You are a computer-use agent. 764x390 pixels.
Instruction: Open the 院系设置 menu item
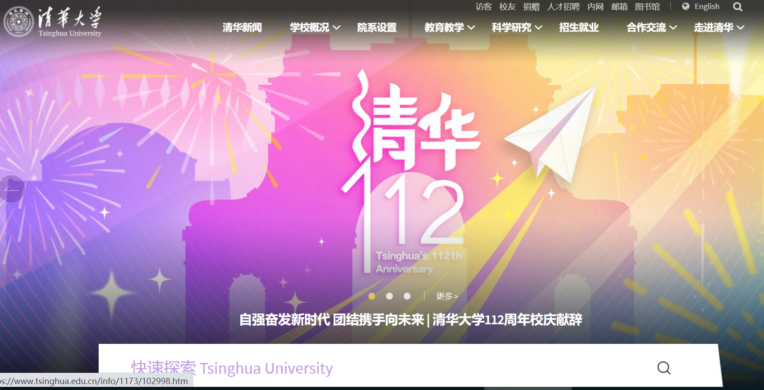tap(377, 28)
